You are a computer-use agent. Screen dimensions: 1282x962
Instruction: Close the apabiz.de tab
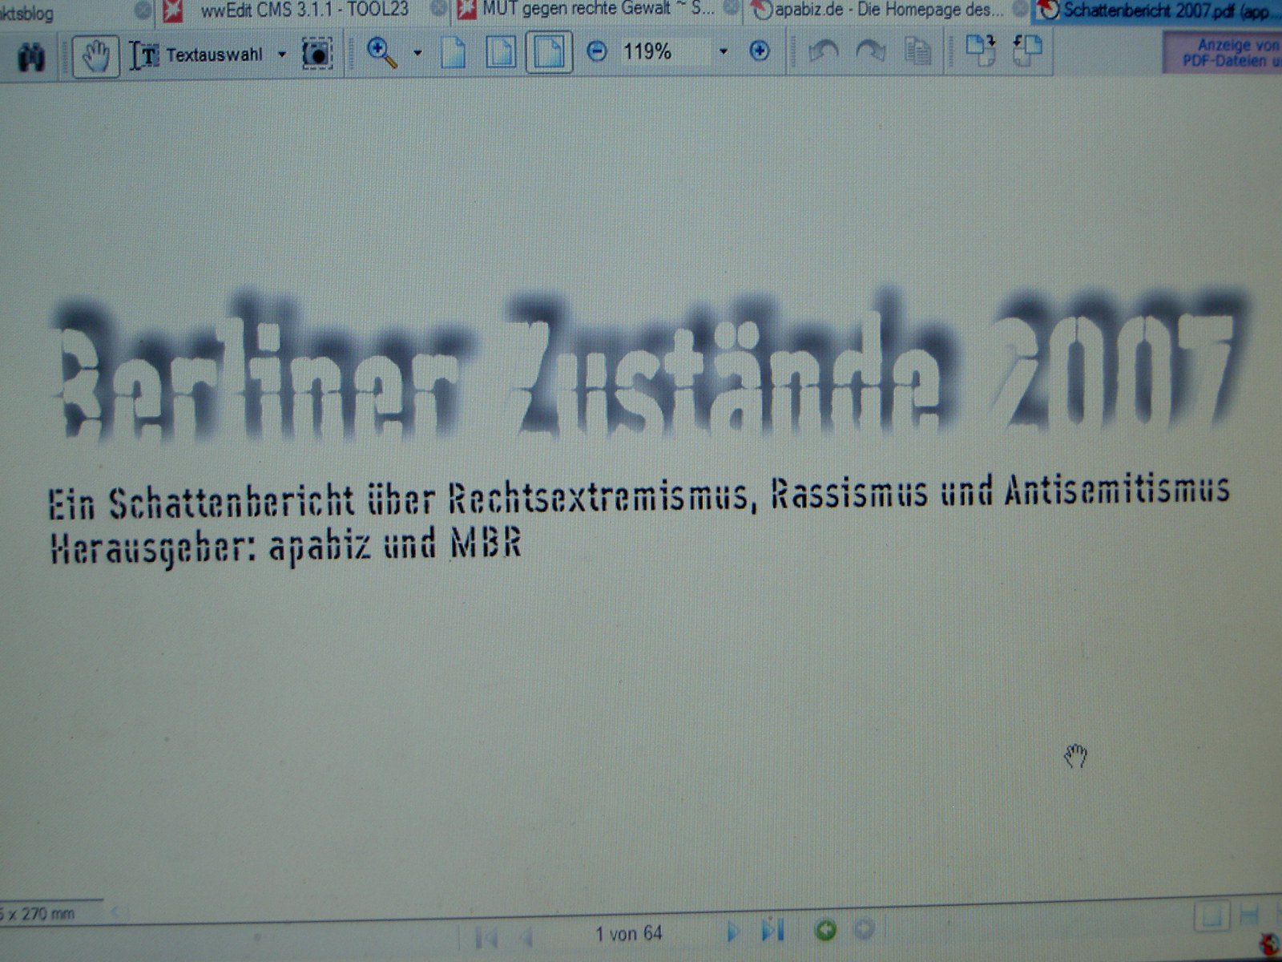[1019, 10]
